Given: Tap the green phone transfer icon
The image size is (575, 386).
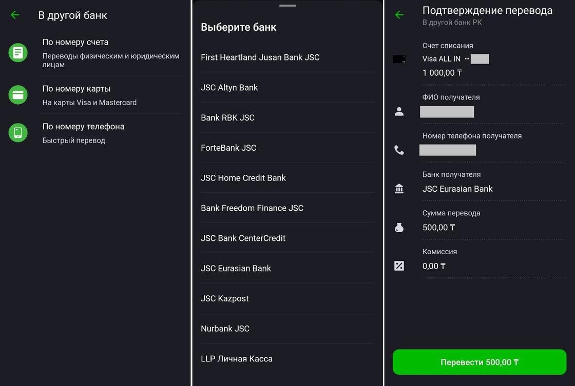Looking at the screenshot, I should pyautogui.click(x=18, y=133).
